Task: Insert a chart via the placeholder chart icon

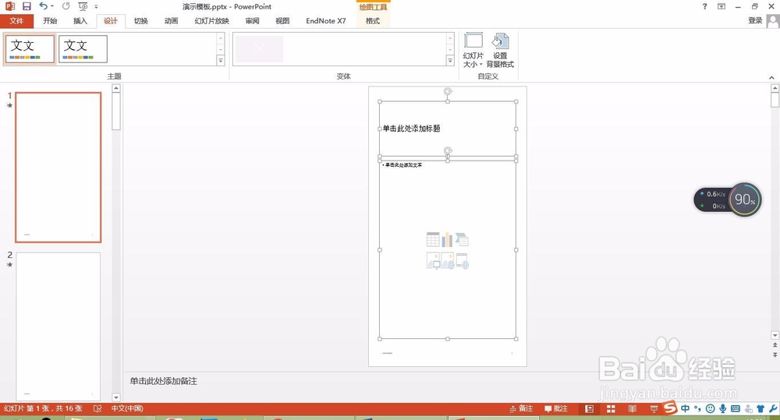Action: [x=447, y=239]
